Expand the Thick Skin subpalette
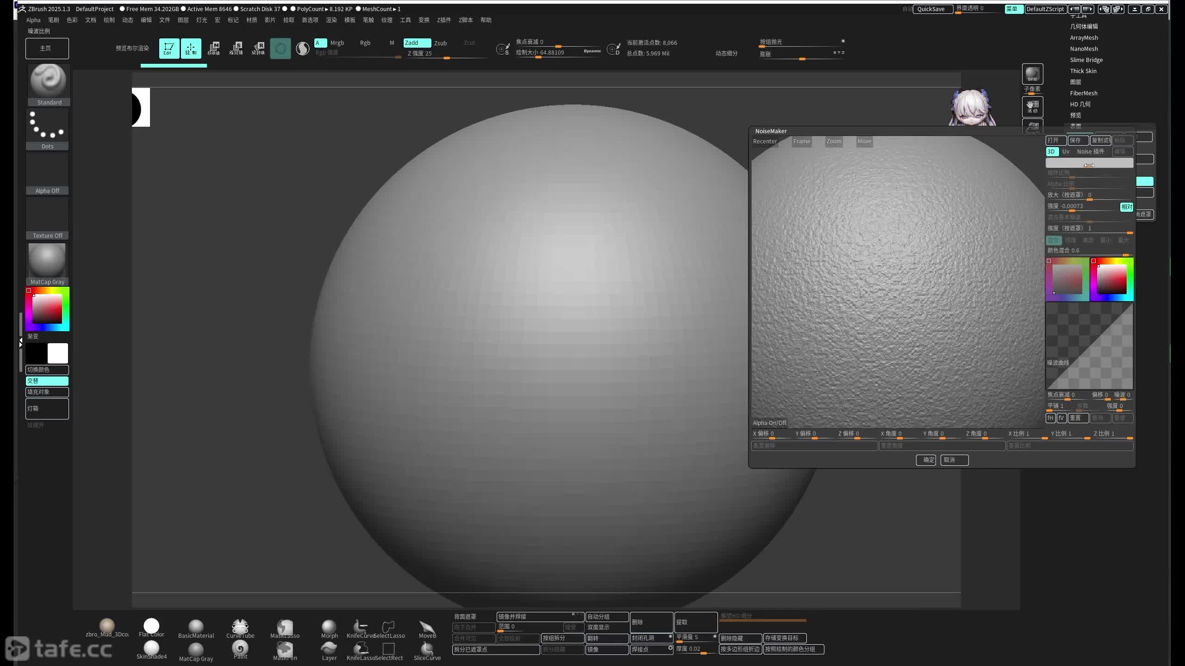1185x666 pixels. point(1083,71)
